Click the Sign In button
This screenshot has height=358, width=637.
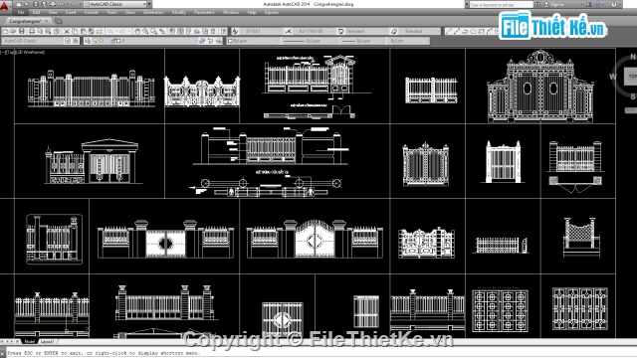(x=557, y=4)
